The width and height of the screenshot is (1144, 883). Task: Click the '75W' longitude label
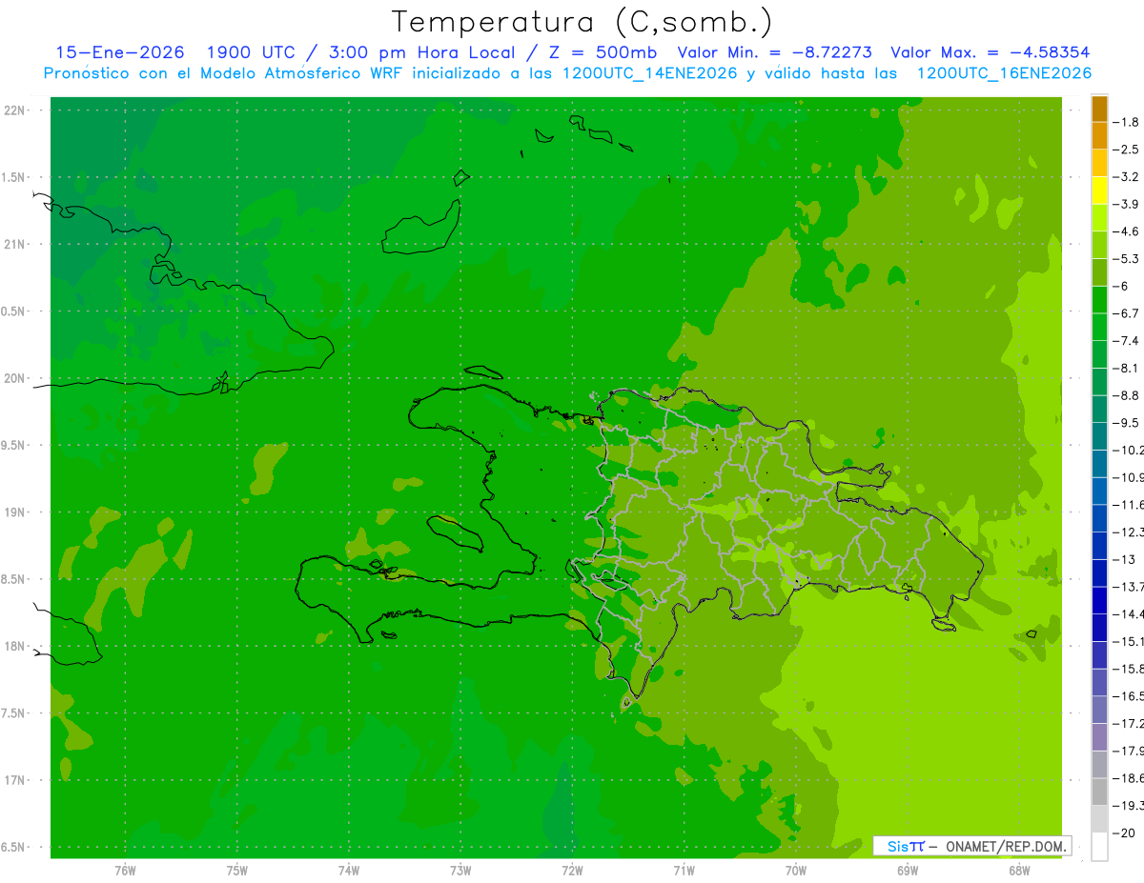coord(237,871)
